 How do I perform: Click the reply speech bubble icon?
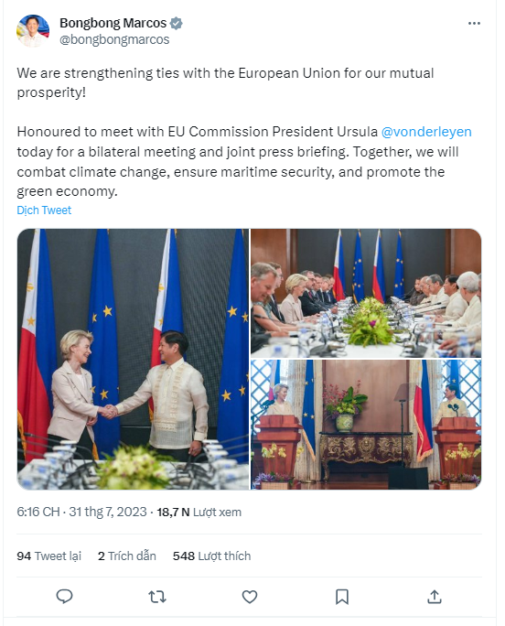click(x=64, y=597)
